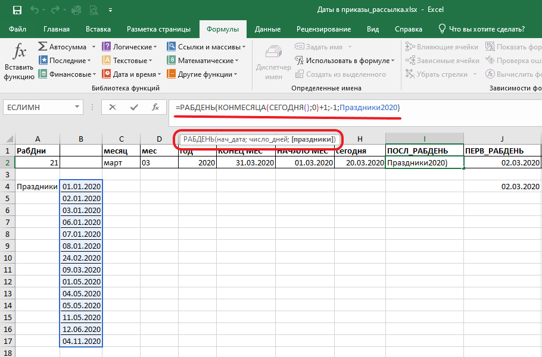Click Задать имя button

click(x=319, y=46)
